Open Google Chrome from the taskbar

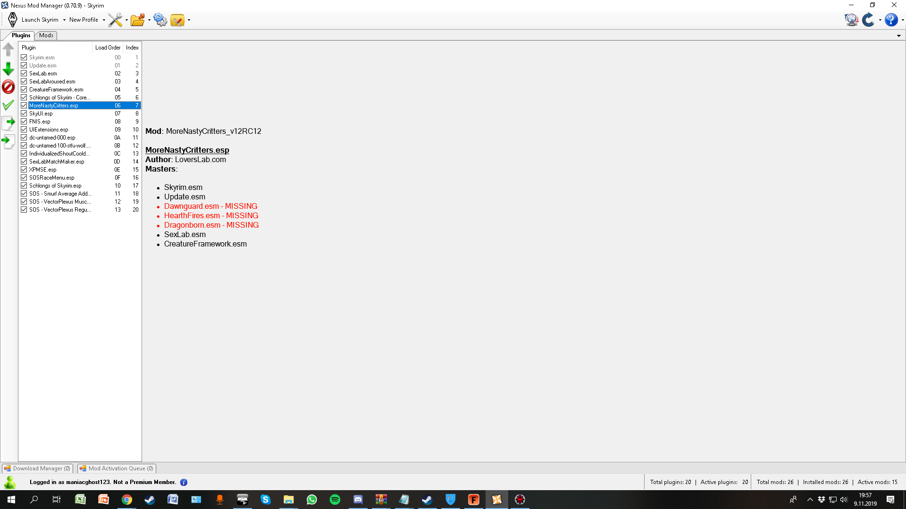[x=127, y=500]
